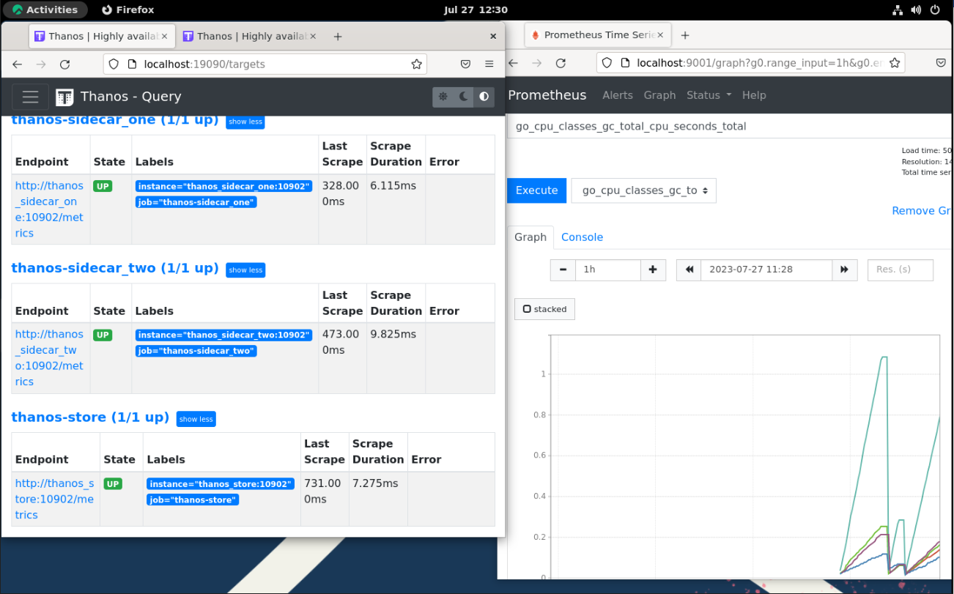Click the Res. (s) resolution field
954x594 pixels.
pos(901,270)
